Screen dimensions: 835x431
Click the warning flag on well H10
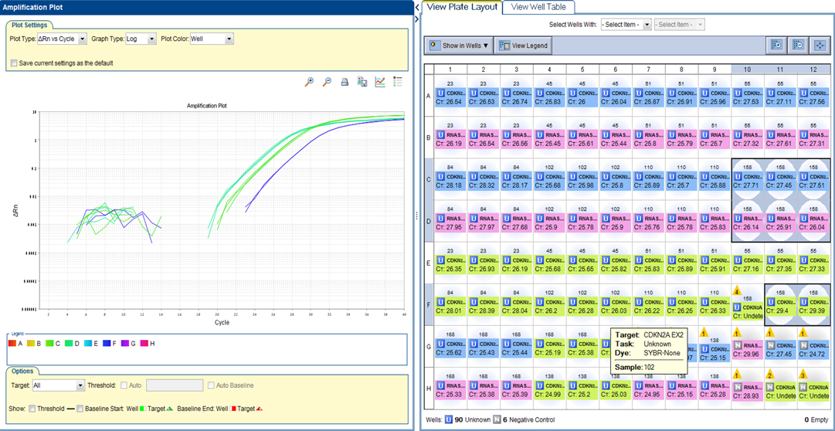click(x=737, y=375)
